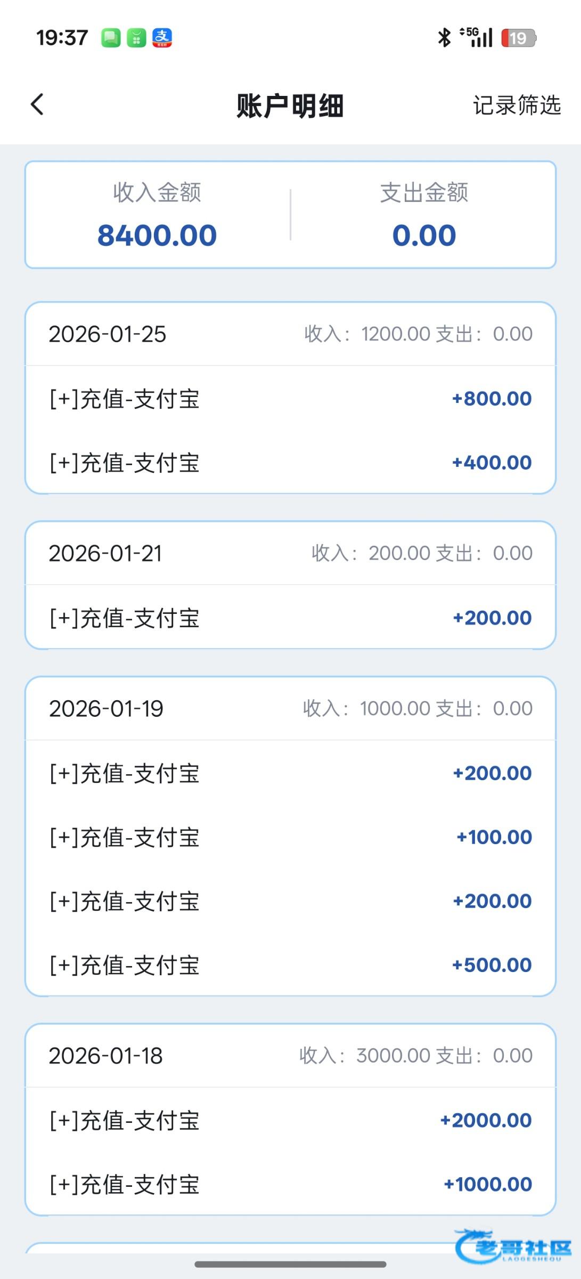Screen dimensions: 581x1279
Task: Open the 2026-01-25 date header
Action: pyautogui.click(x=290, y=334)
